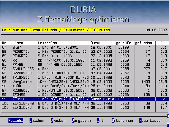Select list row RINGSTR
The width and height of the screenshot is (169, 127).
click(x=84, y=56)
